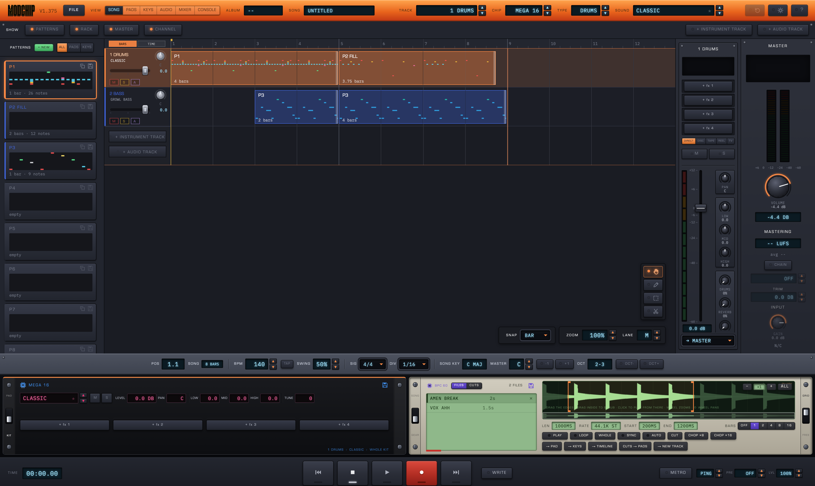The height and width of the screenshot is (486, 815).
Task: Mute the 1 DRUMS track
Action: tap(114, 82)
